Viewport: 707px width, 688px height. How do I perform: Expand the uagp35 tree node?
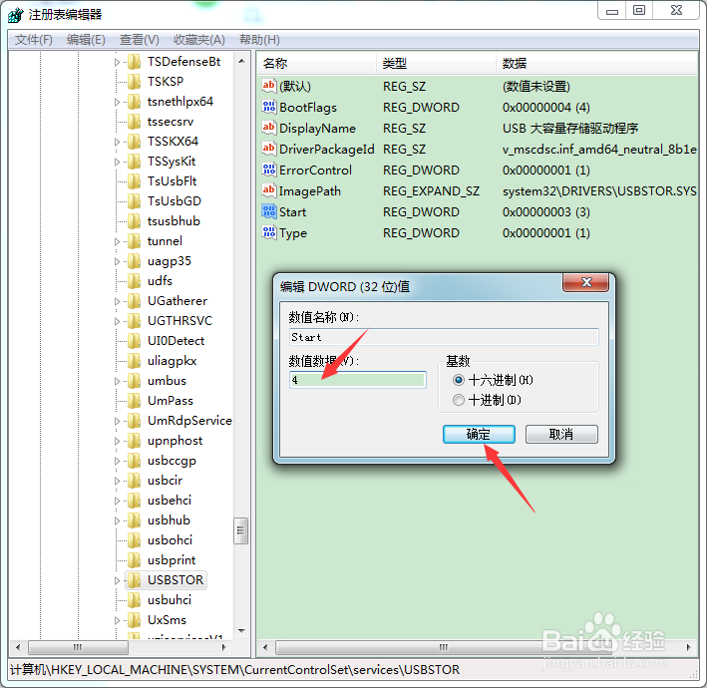coord(117,262)
